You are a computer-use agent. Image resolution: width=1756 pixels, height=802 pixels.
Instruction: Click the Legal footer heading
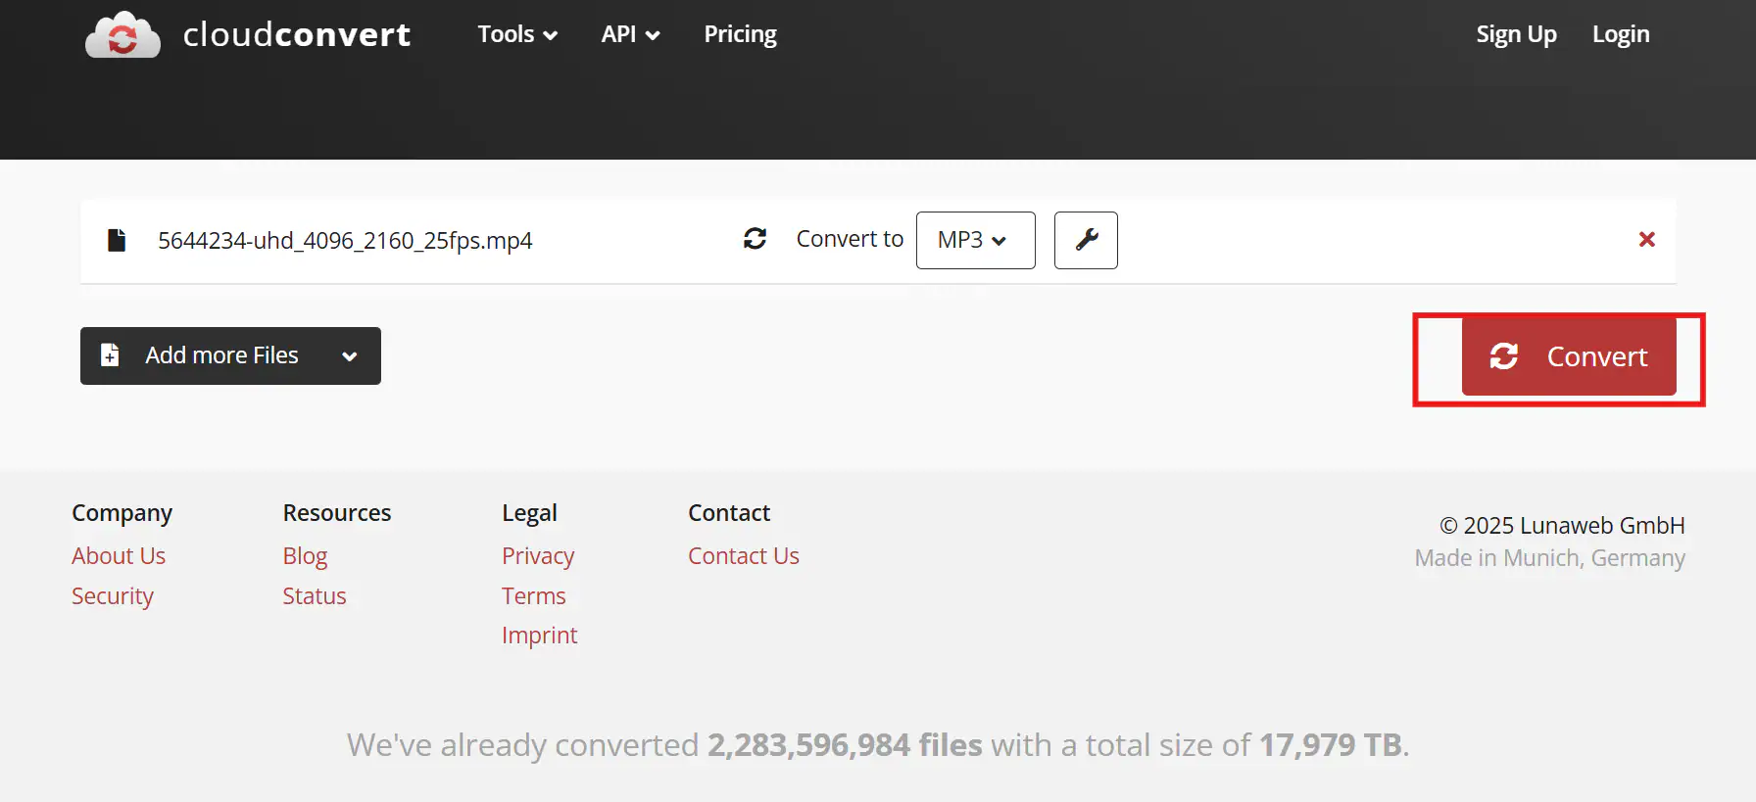tap(529, 512)
